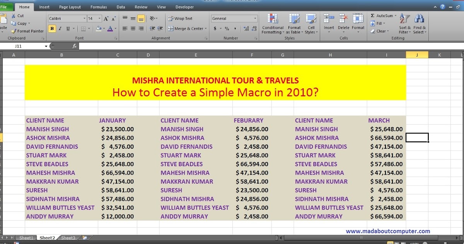Click the Increase Decimal icon
This screenshot has width=464, height=244.
pos(246,28)
